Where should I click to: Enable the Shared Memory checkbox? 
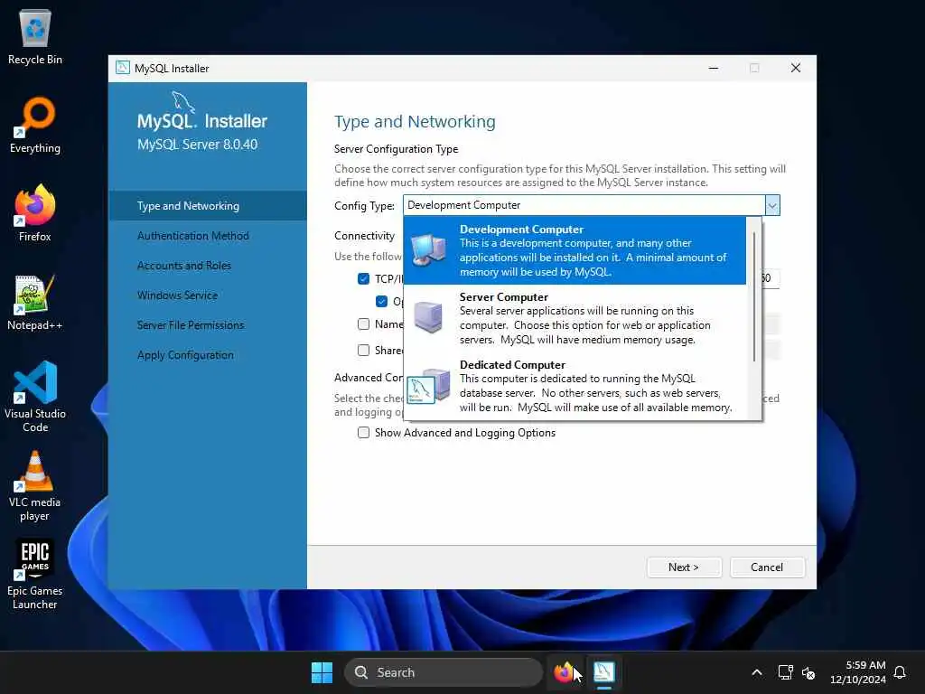point(363,350)
